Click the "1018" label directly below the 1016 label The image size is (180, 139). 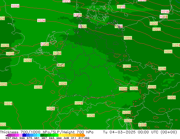click(164, 17)
